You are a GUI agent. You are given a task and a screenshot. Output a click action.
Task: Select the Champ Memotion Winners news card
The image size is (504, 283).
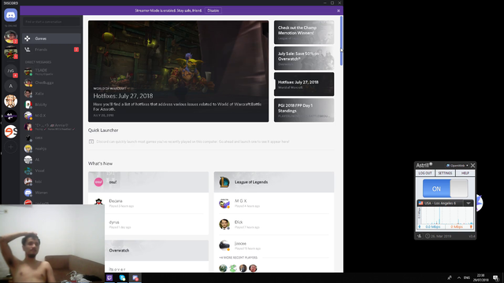coord(304,32)
